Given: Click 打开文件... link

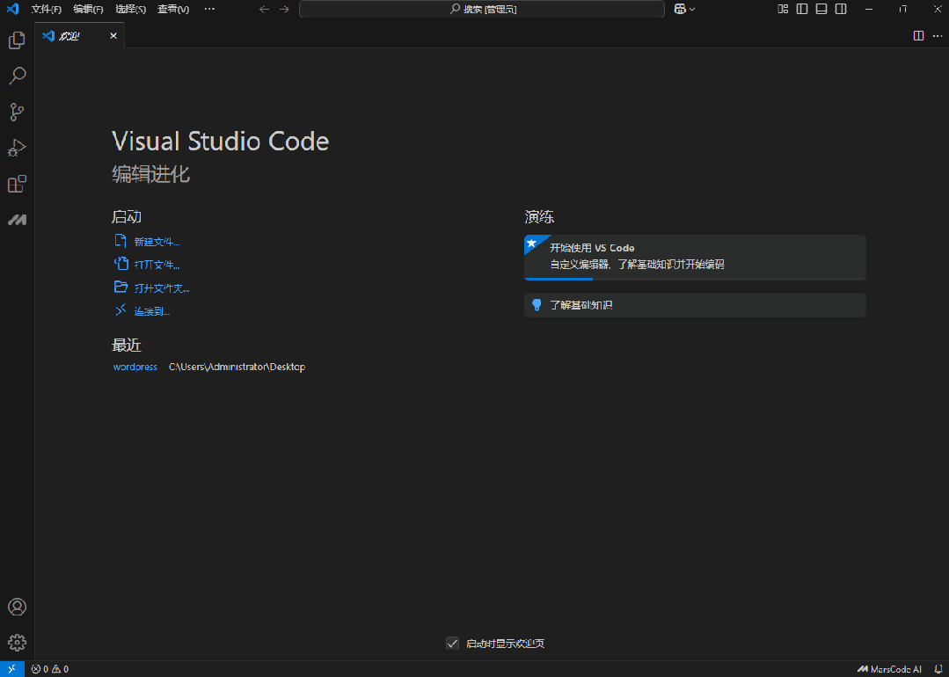Looking at the screenshot, I should pos(157,265).
